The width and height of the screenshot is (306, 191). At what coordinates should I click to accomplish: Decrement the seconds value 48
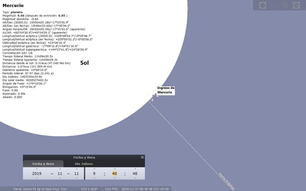pyautogui.click(x=135, y=178)
